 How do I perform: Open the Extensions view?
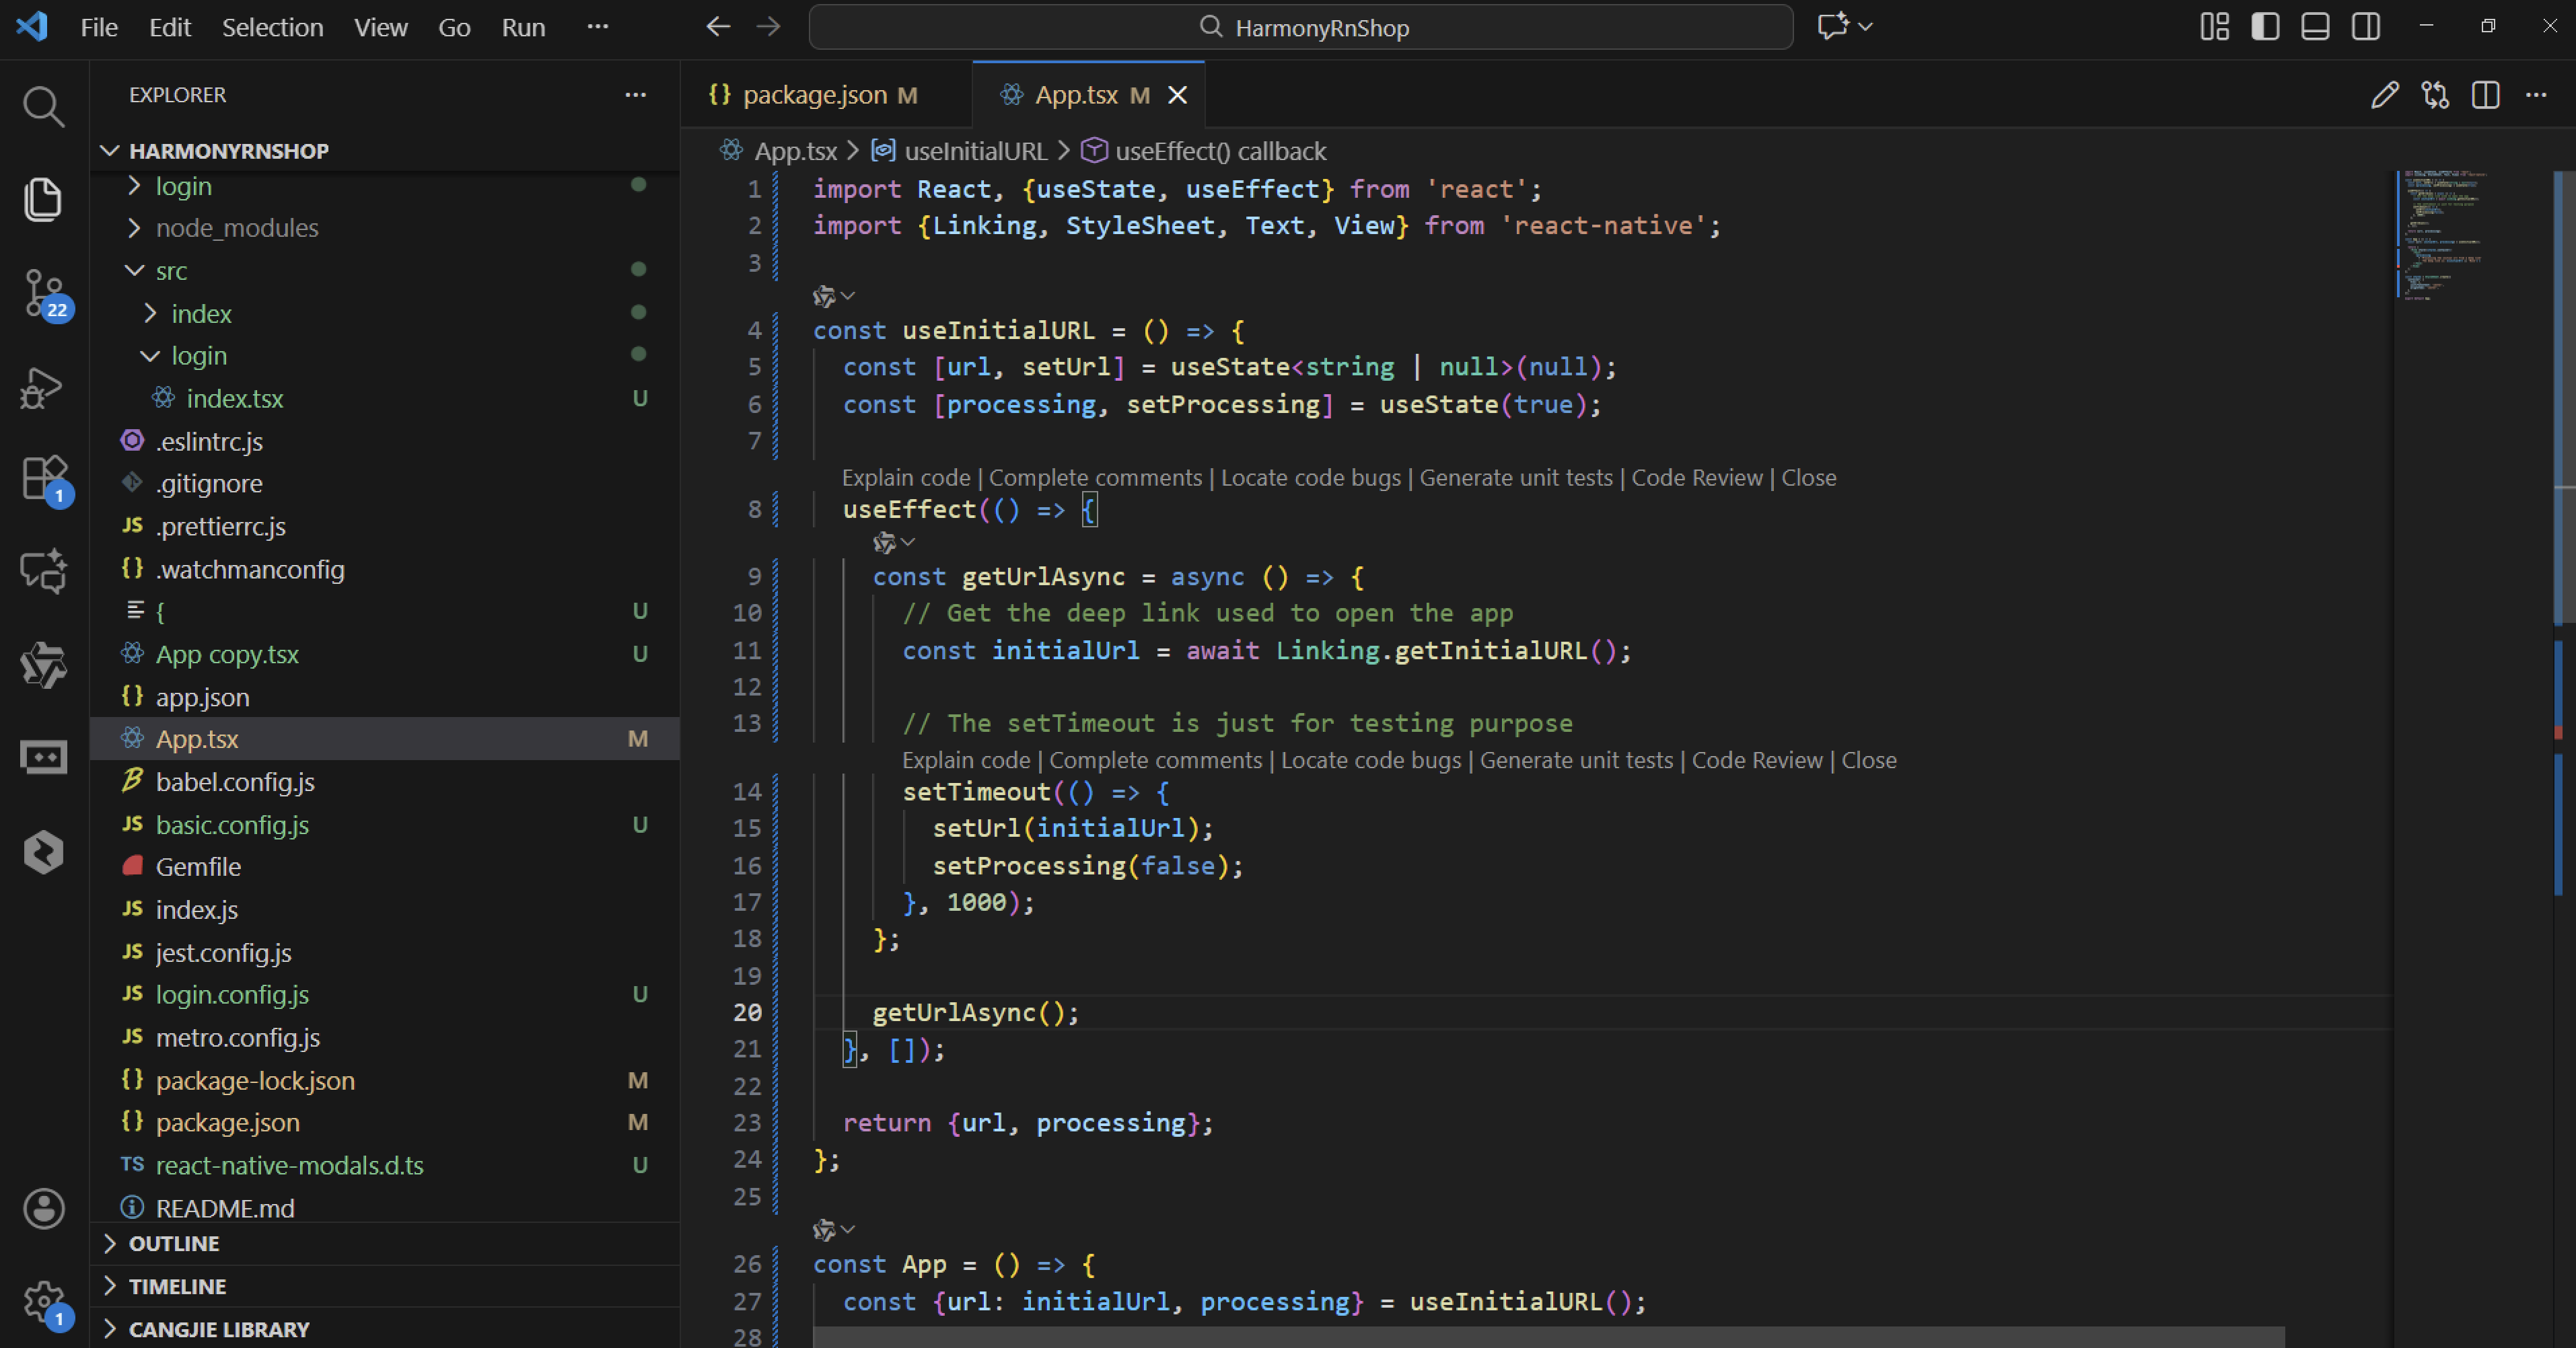pyautogui.click(x=43, y=478)
